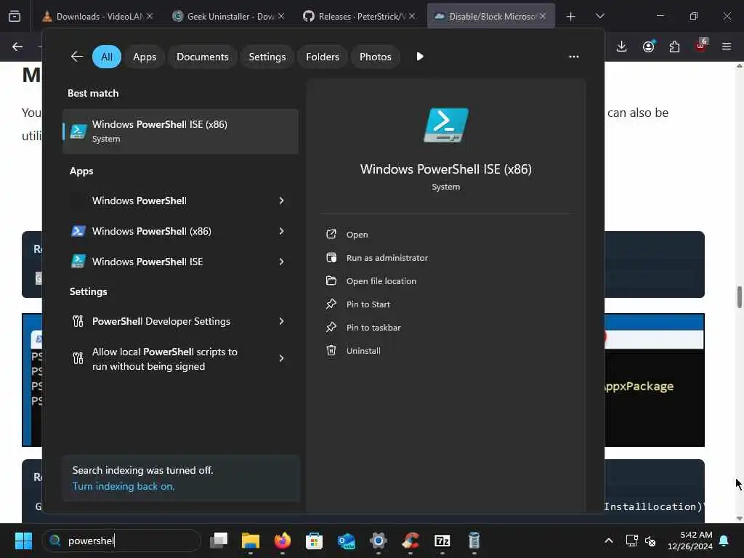
Task: Click the Windows PowerShell ISE result icon
Action: pos(78,262)
